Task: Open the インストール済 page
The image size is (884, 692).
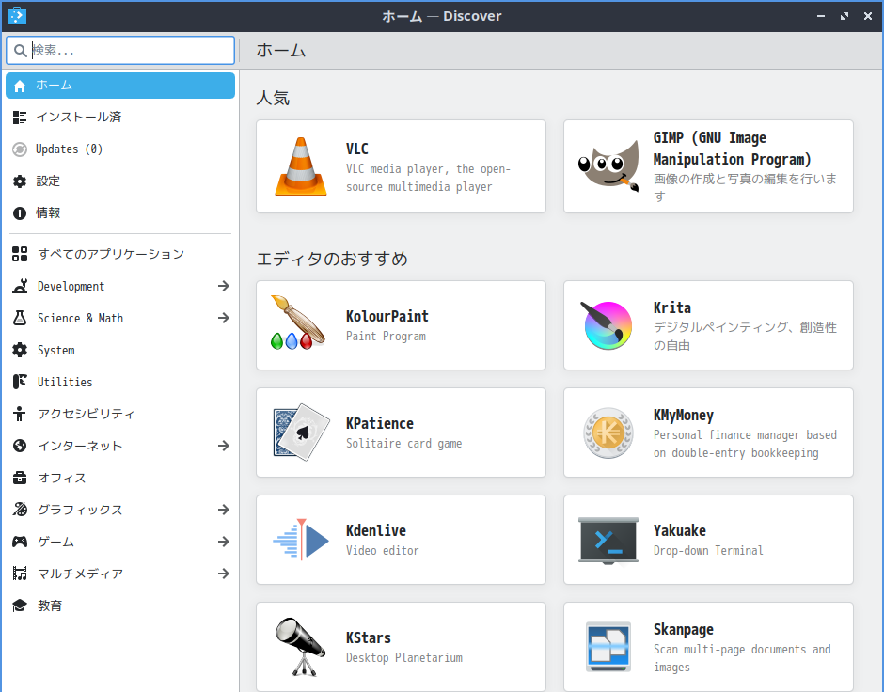Action: click(x=120, y=118)
